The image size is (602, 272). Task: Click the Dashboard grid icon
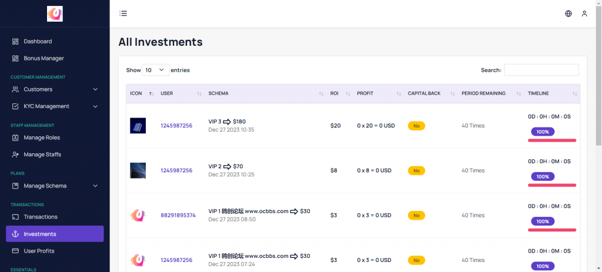click(x=15, y=41)
